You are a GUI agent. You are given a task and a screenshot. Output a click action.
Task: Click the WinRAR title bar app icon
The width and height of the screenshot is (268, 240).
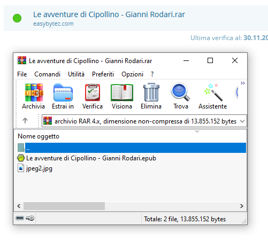pyautogui.click(x=22, y=60)
